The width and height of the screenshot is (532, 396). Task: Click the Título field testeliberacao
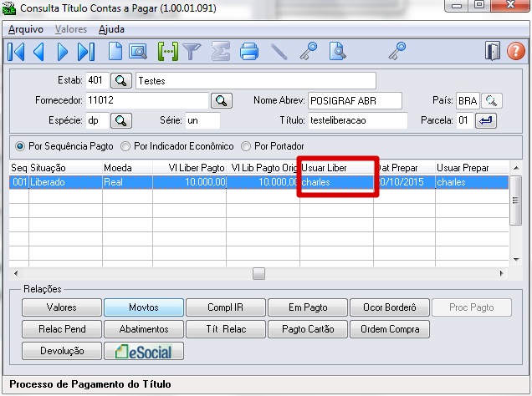pyautogui.click(x=358, y=120)
